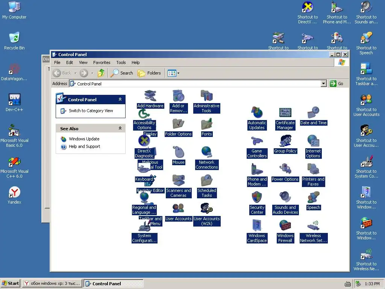The width and height of the screenshot is (385, 289).
Task: Open Mouse settings icon
Action: click(x=178, y=152)
